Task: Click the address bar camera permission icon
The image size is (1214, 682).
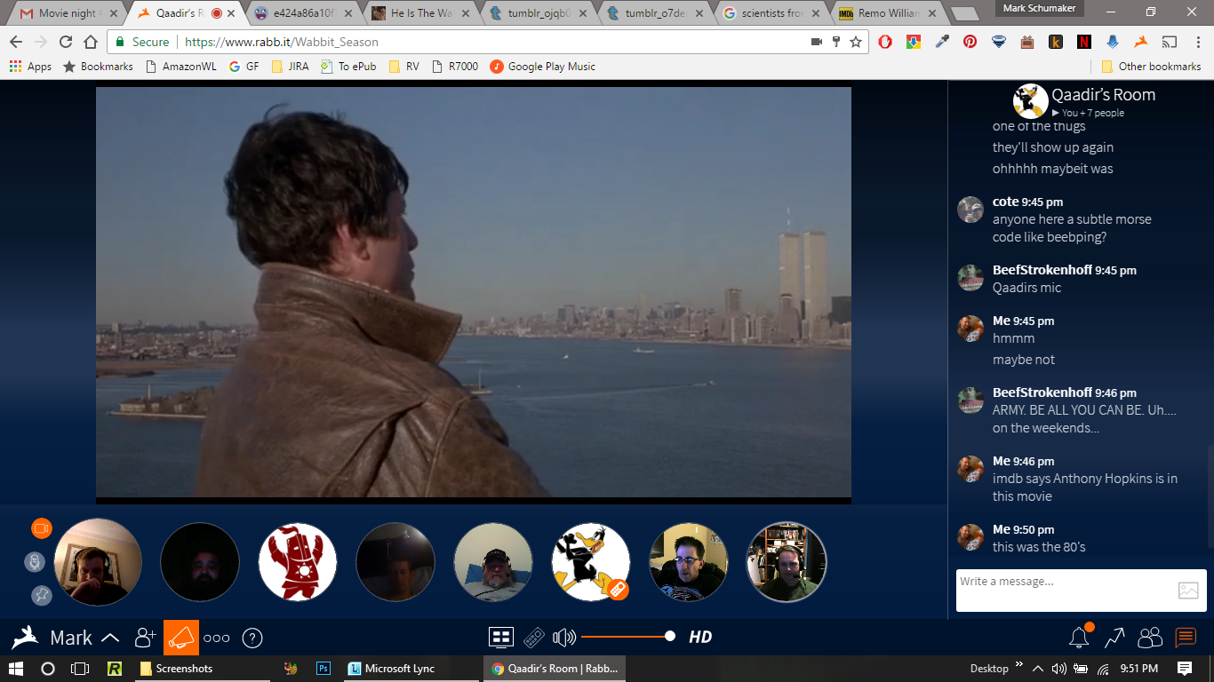Action: [x=817, y=42]
